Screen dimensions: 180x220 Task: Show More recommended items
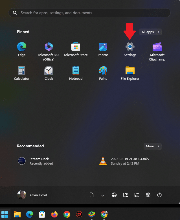coord(153,146)
